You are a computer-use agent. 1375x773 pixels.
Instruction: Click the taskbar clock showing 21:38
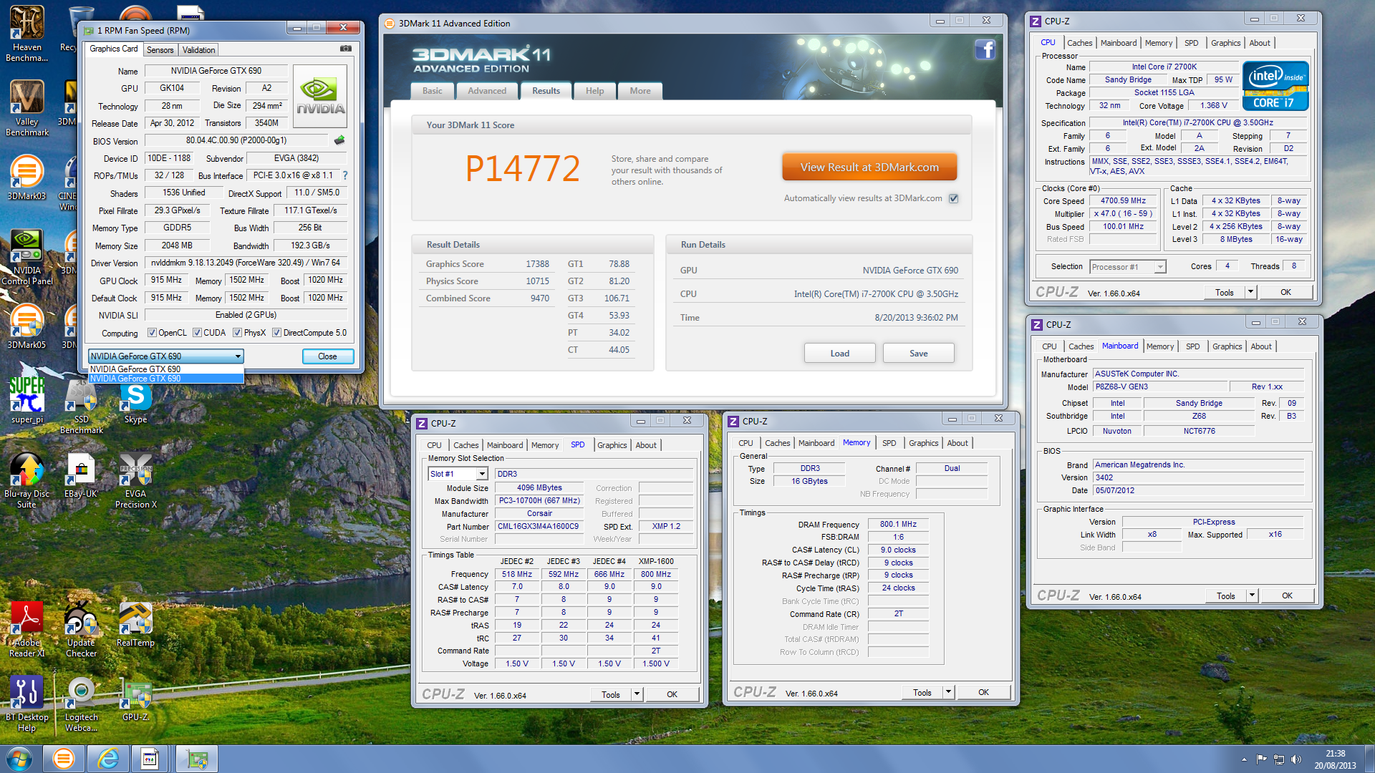coord(1335,754)
